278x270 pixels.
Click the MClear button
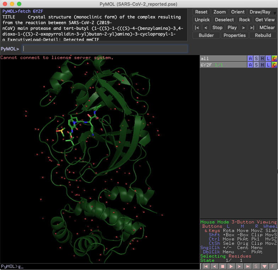[x=267, y=28]
